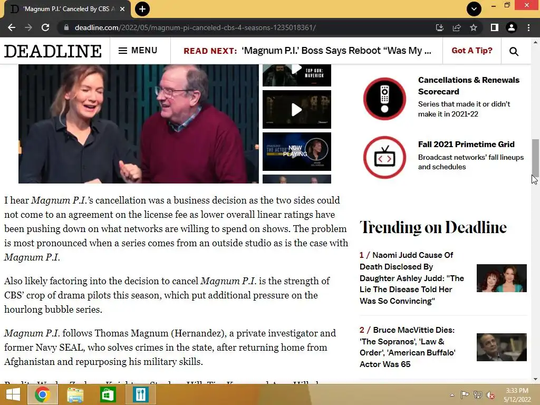Click the Fall 2021 Primetime Grid TV icon

coord(384,157)
